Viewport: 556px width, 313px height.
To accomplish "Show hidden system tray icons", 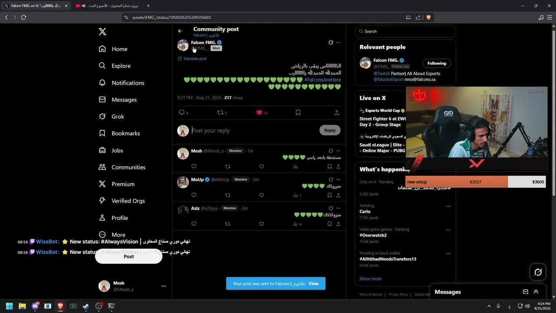I will [489, 306].
